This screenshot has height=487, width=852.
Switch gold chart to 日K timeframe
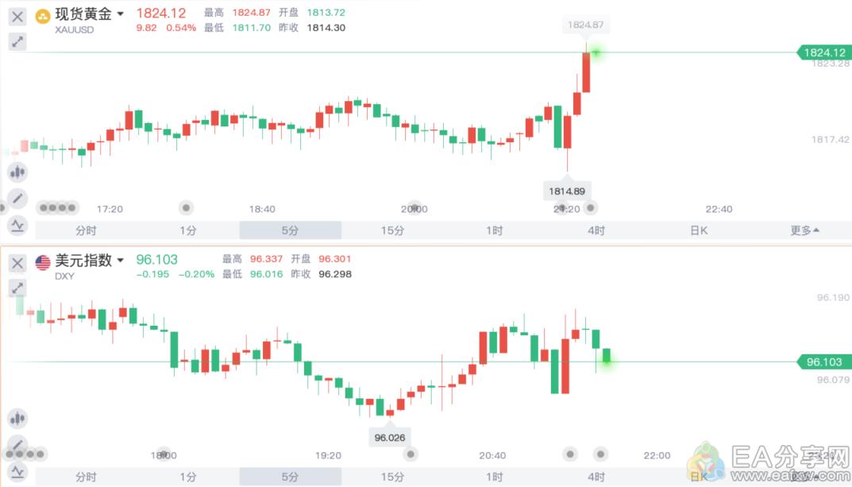pos(699,230)
